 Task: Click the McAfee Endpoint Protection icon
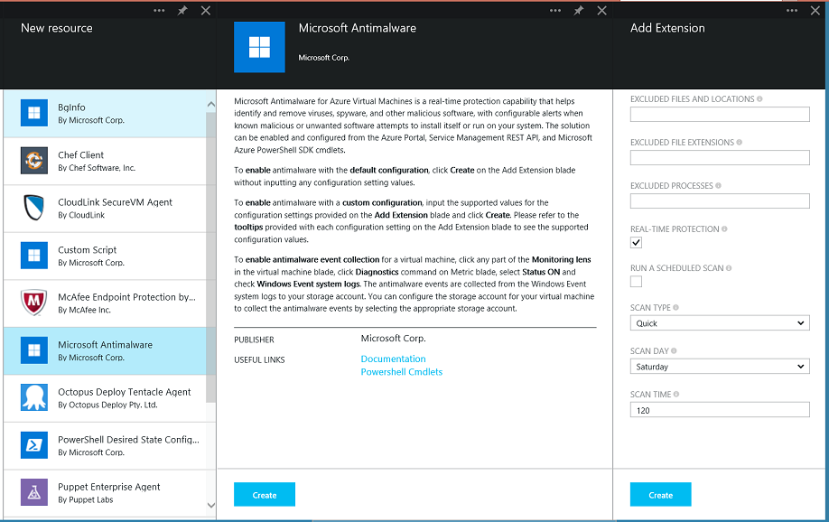click(34, 303)
